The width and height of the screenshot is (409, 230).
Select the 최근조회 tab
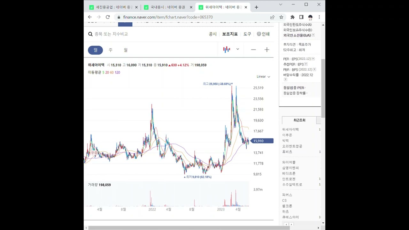(x=299, y=120)
